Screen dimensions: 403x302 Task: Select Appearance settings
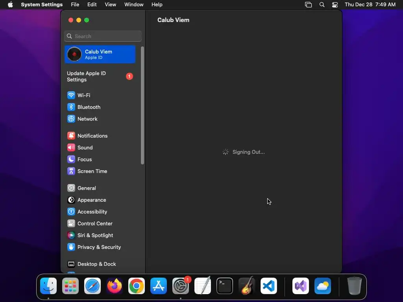[x=100, y=200]
